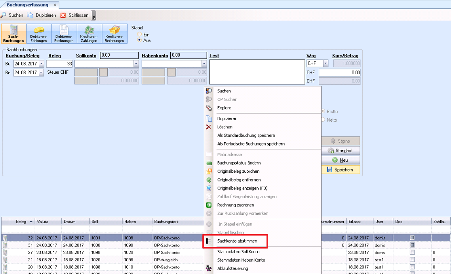Expand the Sollkonto account dropdown
The width and height of the screenshot is (451, 275).
pos(136,64)
